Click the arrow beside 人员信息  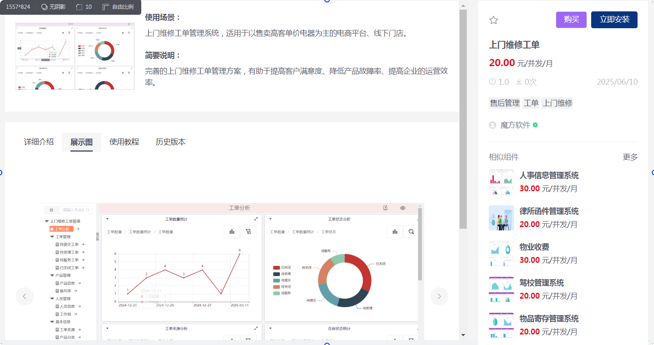pos(79,306)
